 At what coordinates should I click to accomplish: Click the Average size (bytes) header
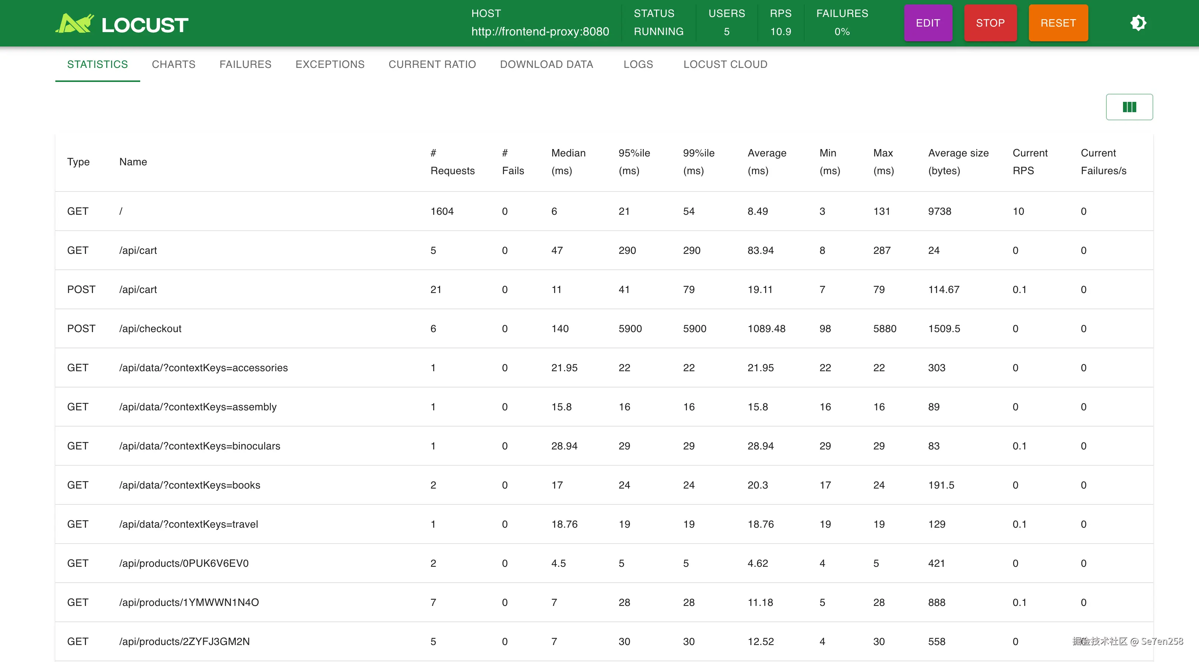click(x=958, y=162)
